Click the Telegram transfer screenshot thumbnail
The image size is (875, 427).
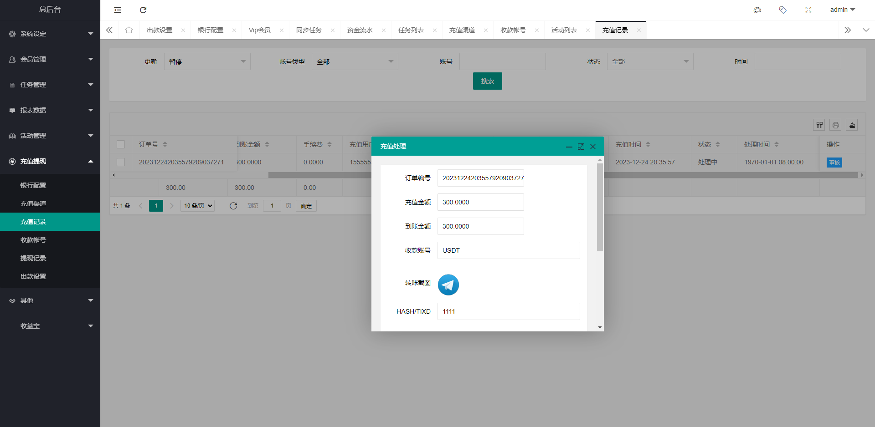(448, 285)
